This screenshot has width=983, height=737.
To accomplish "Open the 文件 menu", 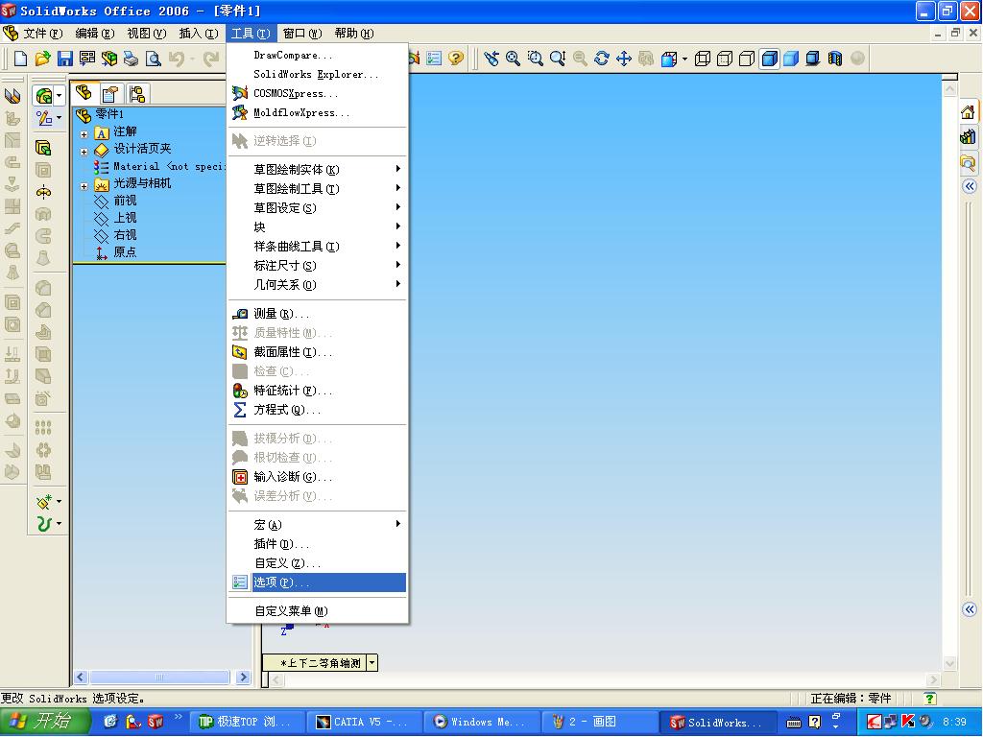I will point(42,34).
